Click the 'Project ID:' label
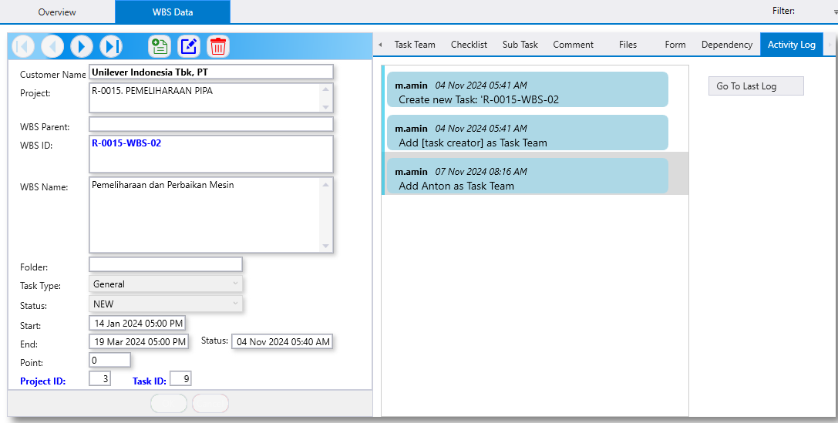838x423 pixels. click(x=42, y=381)
